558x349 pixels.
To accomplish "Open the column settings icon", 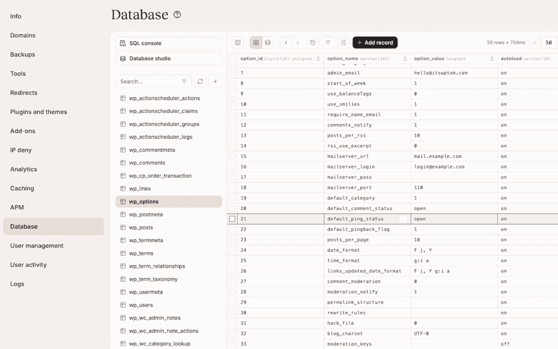I will [x=342, y=42].
